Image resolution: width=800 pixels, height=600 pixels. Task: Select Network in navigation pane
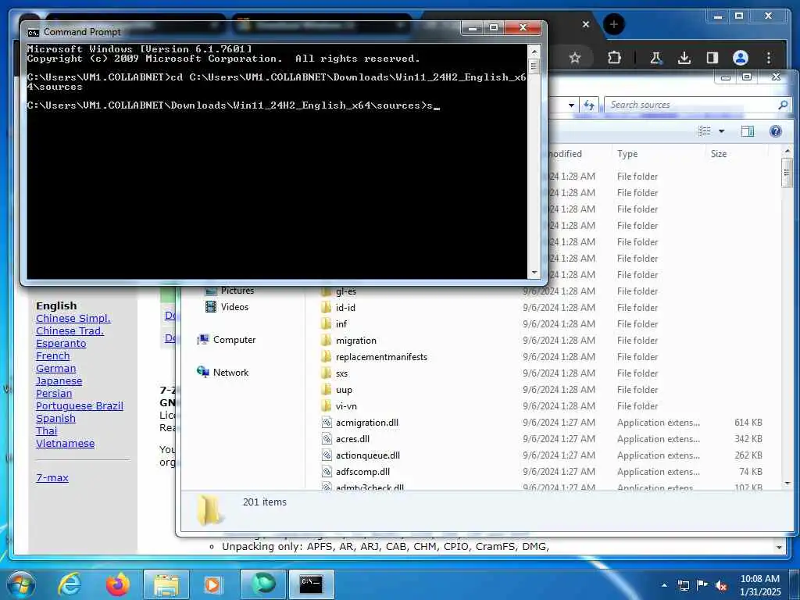click(223, 373)
